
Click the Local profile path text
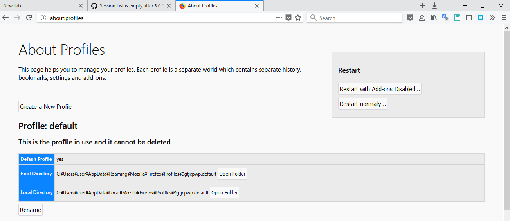point(132,193)
